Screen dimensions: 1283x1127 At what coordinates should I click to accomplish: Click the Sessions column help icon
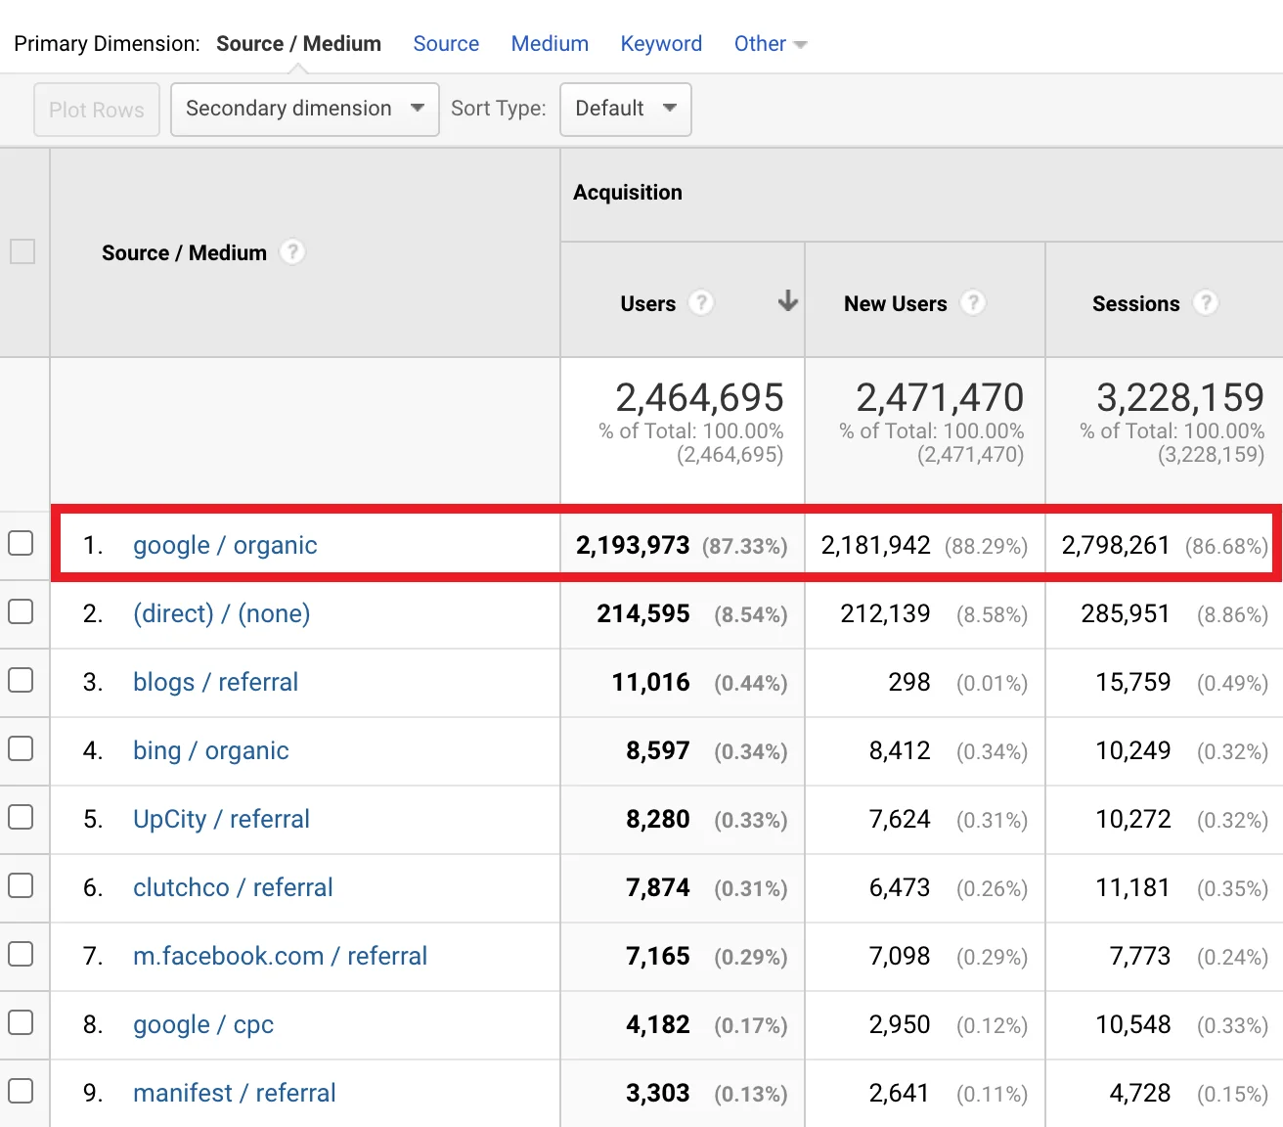1206,303
